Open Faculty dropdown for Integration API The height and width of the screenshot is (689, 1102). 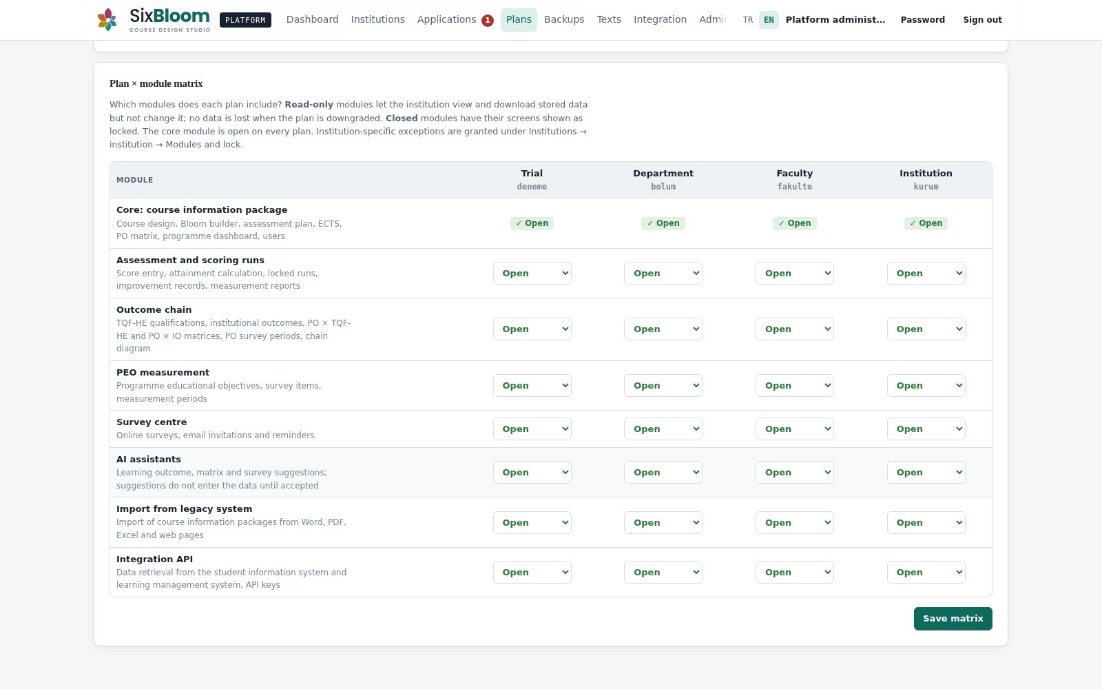[795, 572]
